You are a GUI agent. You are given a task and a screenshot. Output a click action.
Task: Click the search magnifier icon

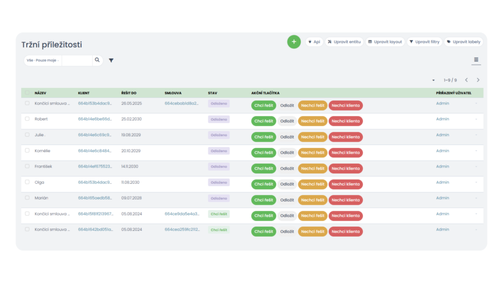coord(97,60)
